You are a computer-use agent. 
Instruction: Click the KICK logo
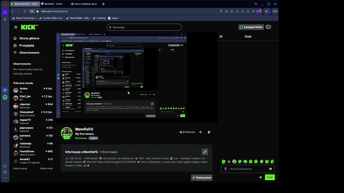[x=30, y=27]
